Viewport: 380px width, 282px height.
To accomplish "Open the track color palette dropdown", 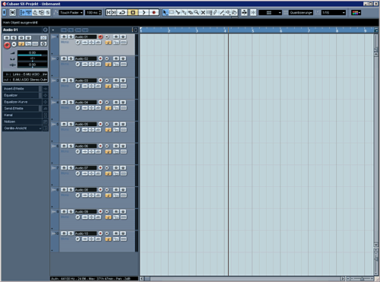I will (x=356, y=12).
